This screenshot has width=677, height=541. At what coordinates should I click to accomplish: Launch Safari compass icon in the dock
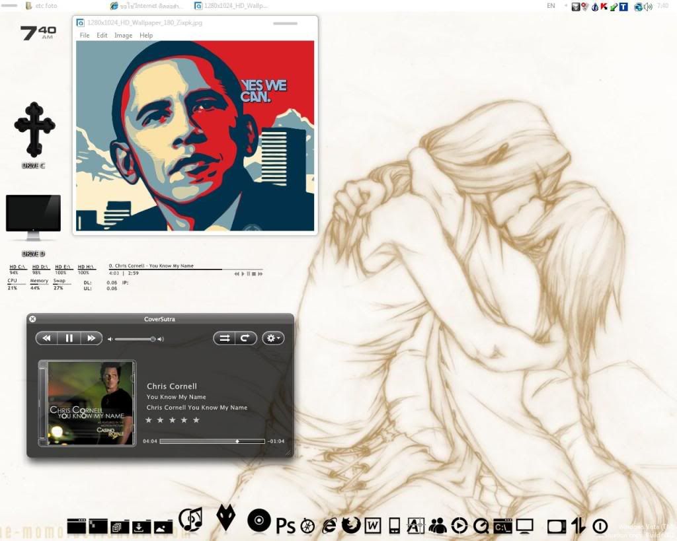[x=307, y=526]
